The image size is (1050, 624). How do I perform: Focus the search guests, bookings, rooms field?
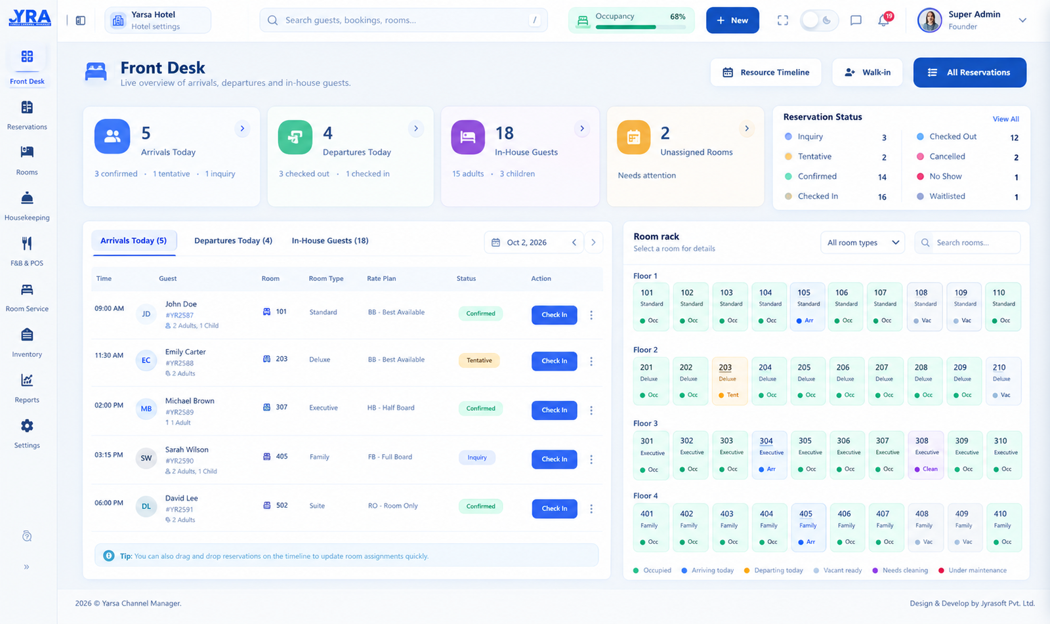(x=404, y=20)
